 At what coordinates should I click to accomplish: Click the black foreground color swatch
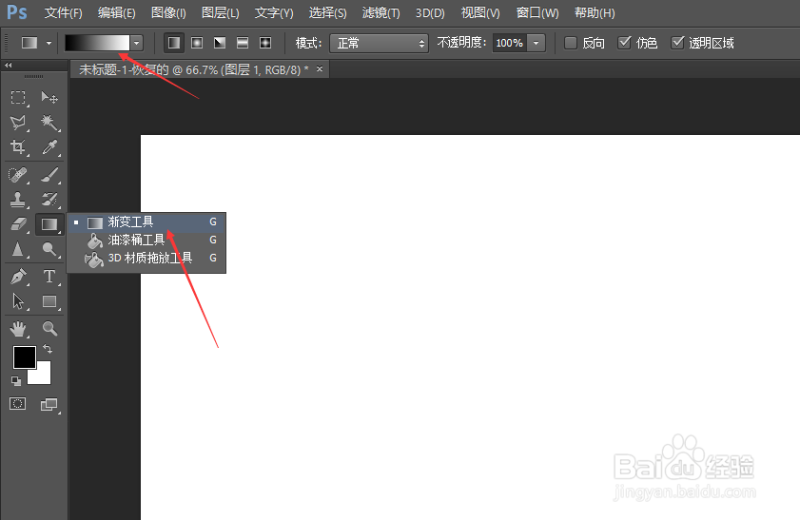coord(24,356)
